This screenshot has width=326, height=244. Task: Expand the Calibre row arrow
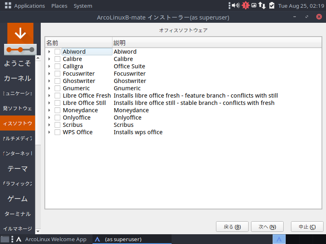[49, 59]
